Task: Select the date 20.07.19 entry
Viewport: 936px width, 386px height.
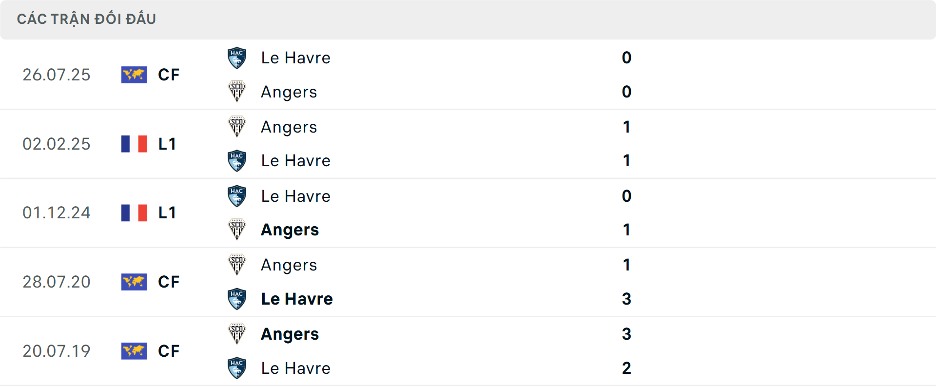Action: pyautogui.click(x=56, y=351)
